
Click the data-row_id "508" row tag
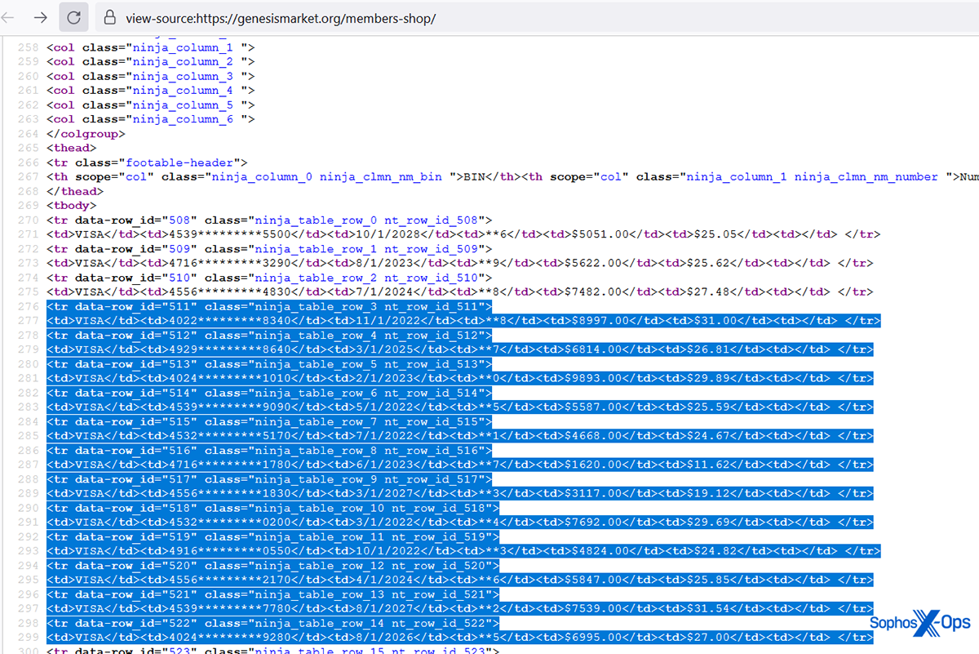pos(269,220)
